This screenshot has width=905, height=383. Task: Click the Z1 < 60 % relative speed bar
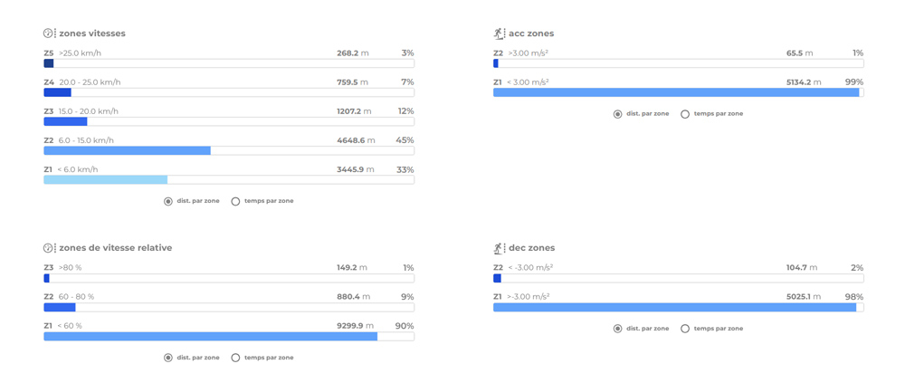pos(210,337)
